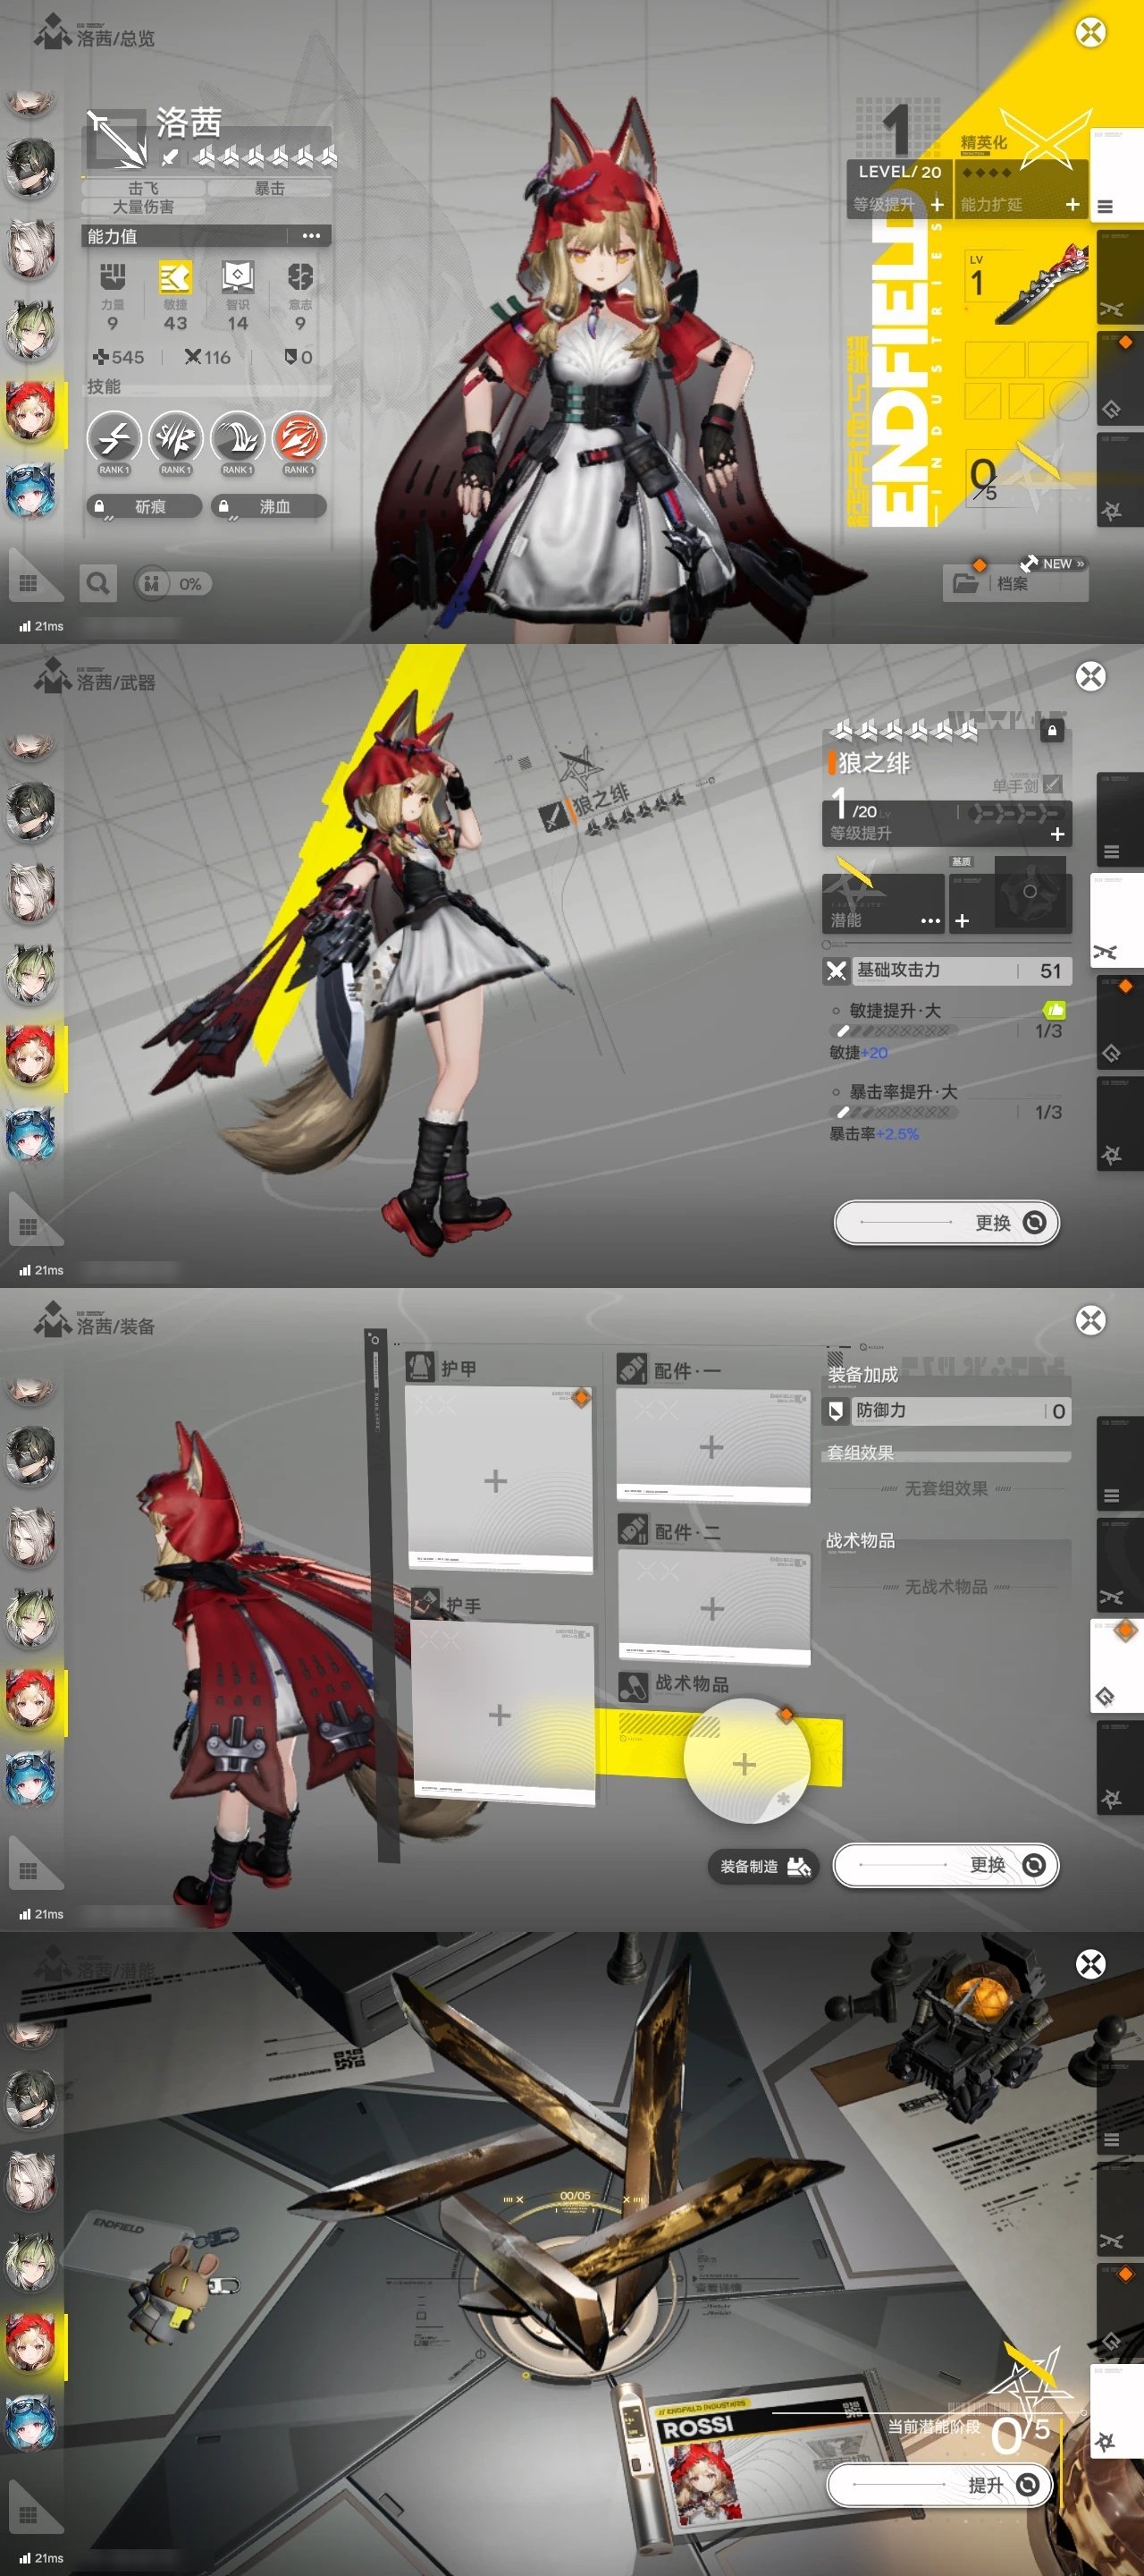1144x2576 pixels.
Task: Toggle the lock icon above 狼之绯 weapon name
Action: (x=1051, y=731)
